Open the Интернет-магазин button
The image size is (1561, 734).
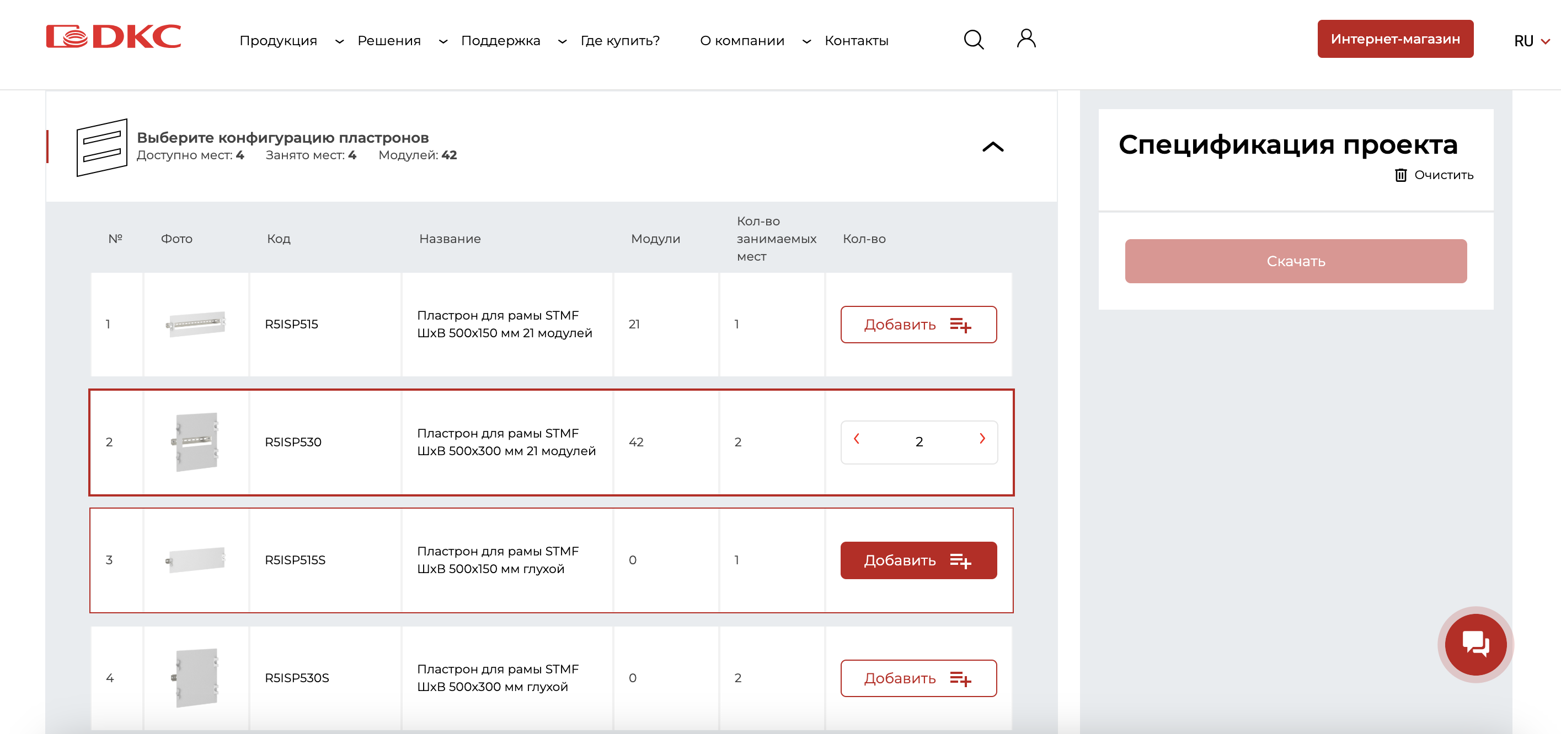(x=1395, y=39)
